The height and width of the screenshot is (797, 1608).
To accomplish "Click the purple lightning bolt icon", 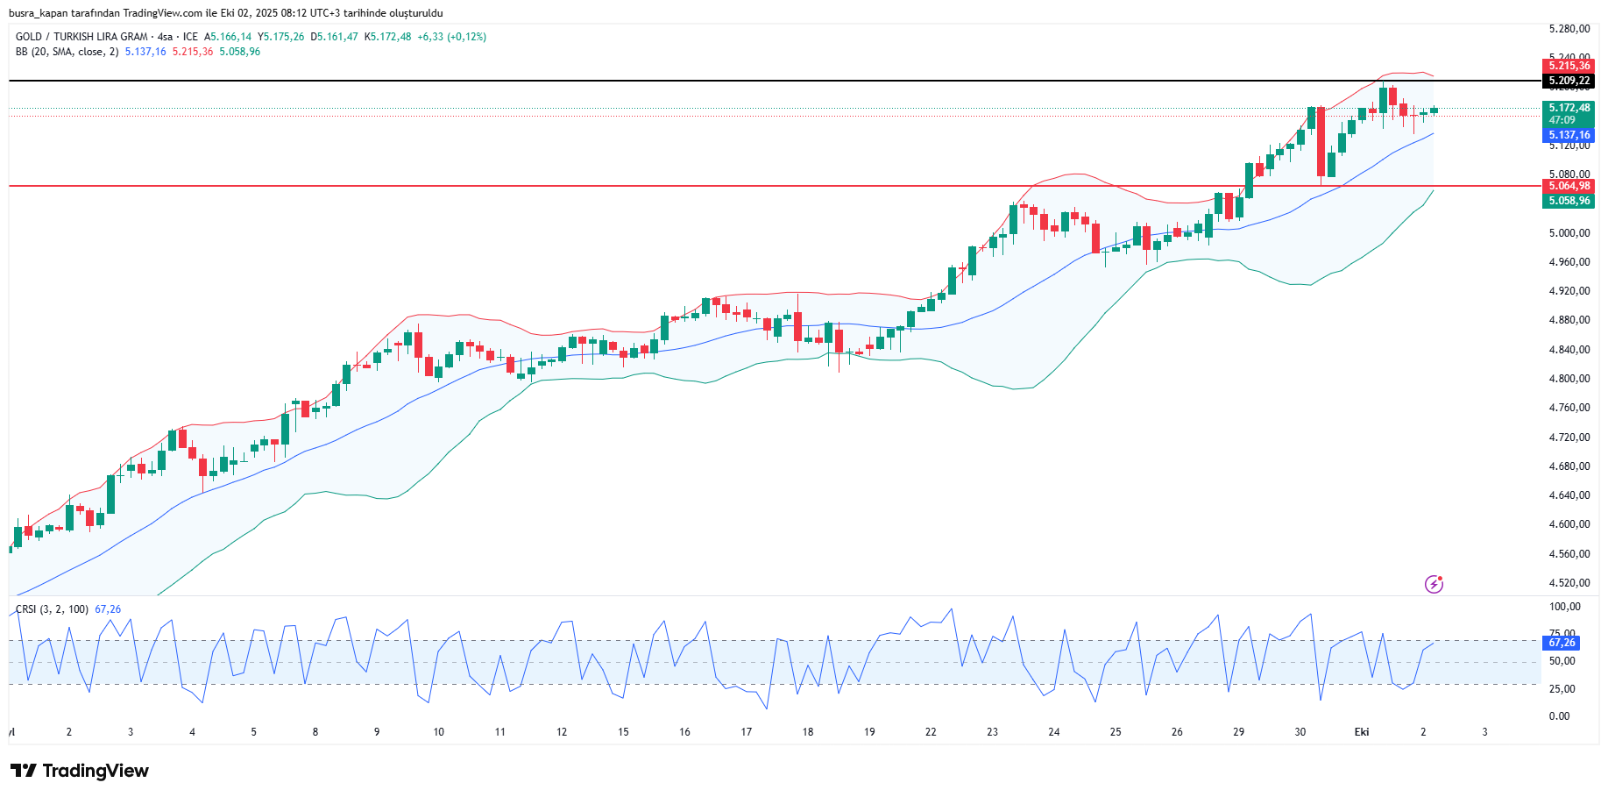I will pyautogui.click(x=1434, y=584).
